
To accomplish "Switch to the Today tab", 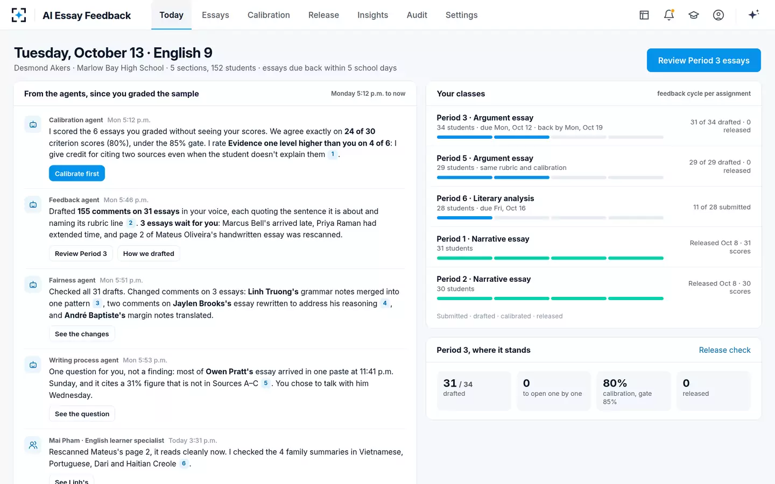I will tap(171, 15).
